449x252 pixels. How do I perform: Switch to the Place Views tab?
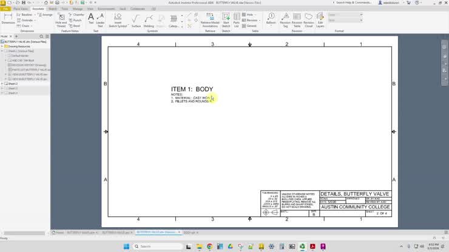[21, 9]
